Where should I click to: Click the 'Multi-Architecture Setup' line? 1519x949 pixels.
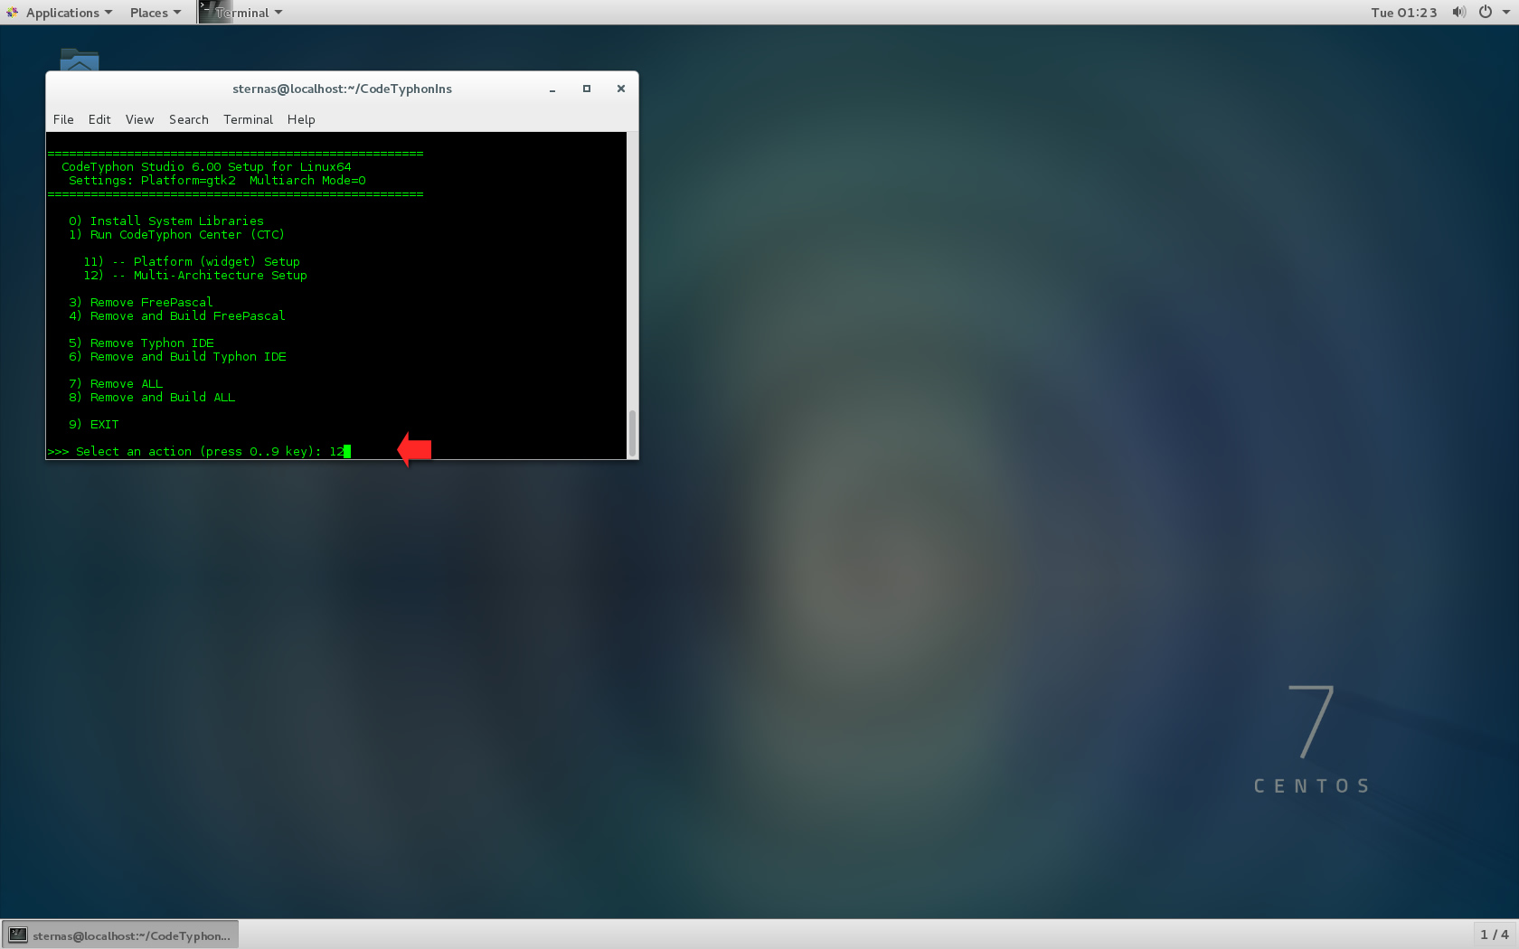(195, 275)
